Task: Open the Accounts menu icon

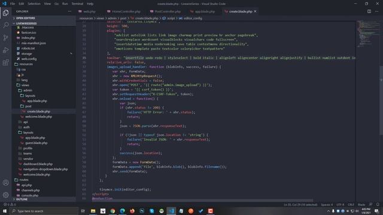Action: pyautogui.click(x=5, y=183)
